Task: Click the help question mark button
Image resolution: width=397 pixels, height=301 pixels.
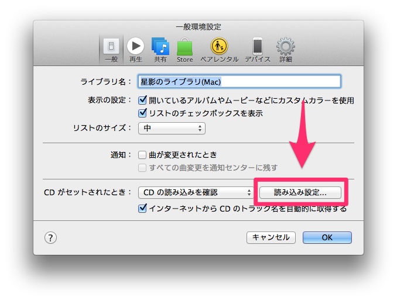Action: pyautogui.click(x=50, y=237)
